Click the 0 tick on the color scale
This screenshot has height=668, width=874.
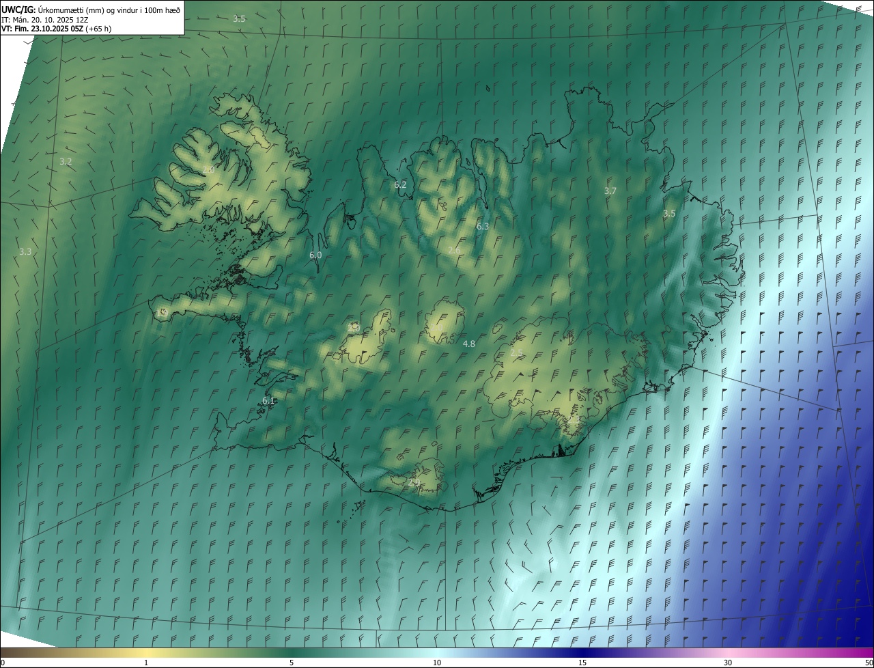(2, 663)
